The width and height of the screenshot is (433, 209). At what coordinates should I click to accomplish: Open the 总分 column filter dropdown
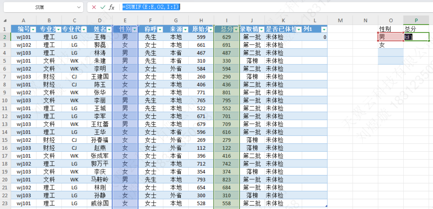(236, 29)
